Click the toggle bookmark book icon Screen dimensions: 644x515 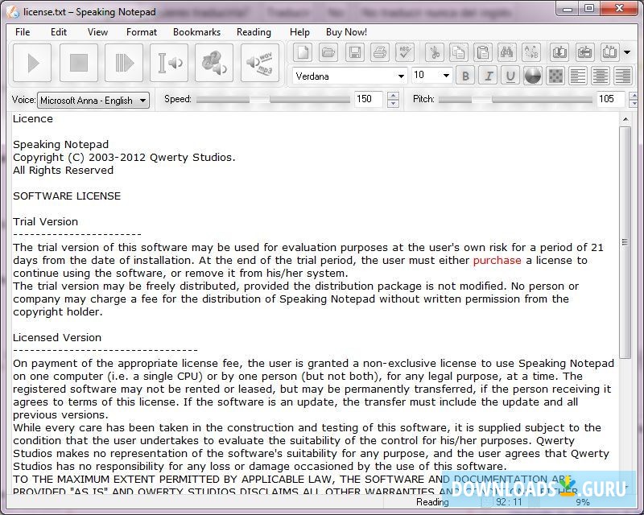pos(610,52)
